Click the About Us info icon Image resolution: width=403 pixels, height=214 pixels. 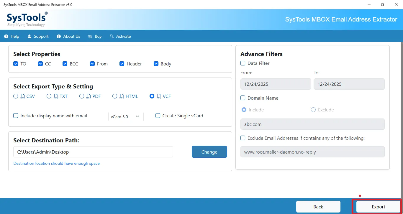tap(59, 37)
